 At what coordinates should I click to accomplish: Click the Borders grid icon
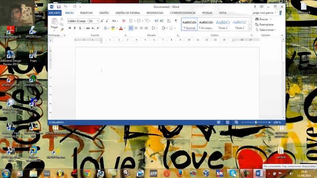pos(171,28)
